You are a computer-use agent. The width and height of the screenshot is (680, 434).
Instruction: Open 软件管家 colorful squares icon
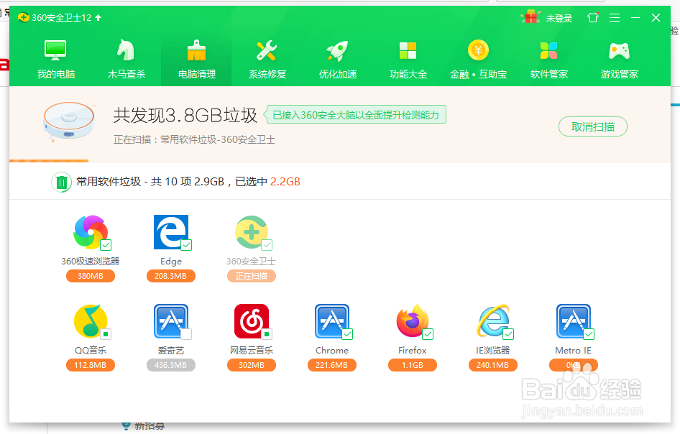[548, 51]
